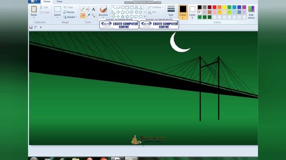Click the Save icon in quick access toolbar
The image size is (286, 160).
point(31,27)
